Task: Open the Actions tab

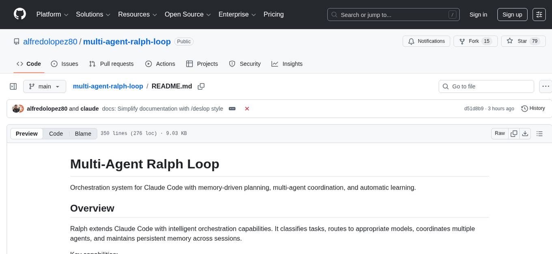Action: (160, 64)
